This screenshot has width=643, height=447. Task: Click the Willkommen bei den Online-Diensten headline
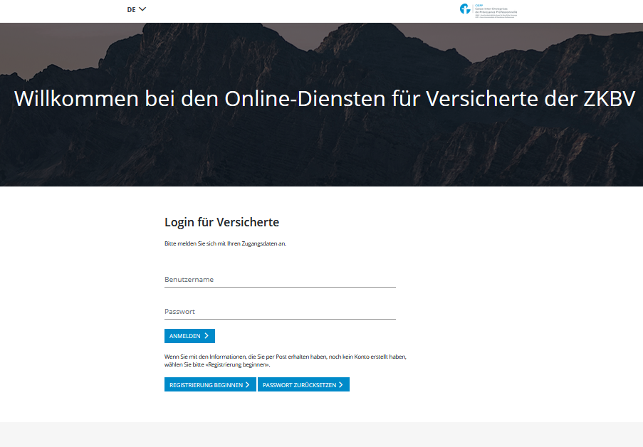[x=324, y=99]
